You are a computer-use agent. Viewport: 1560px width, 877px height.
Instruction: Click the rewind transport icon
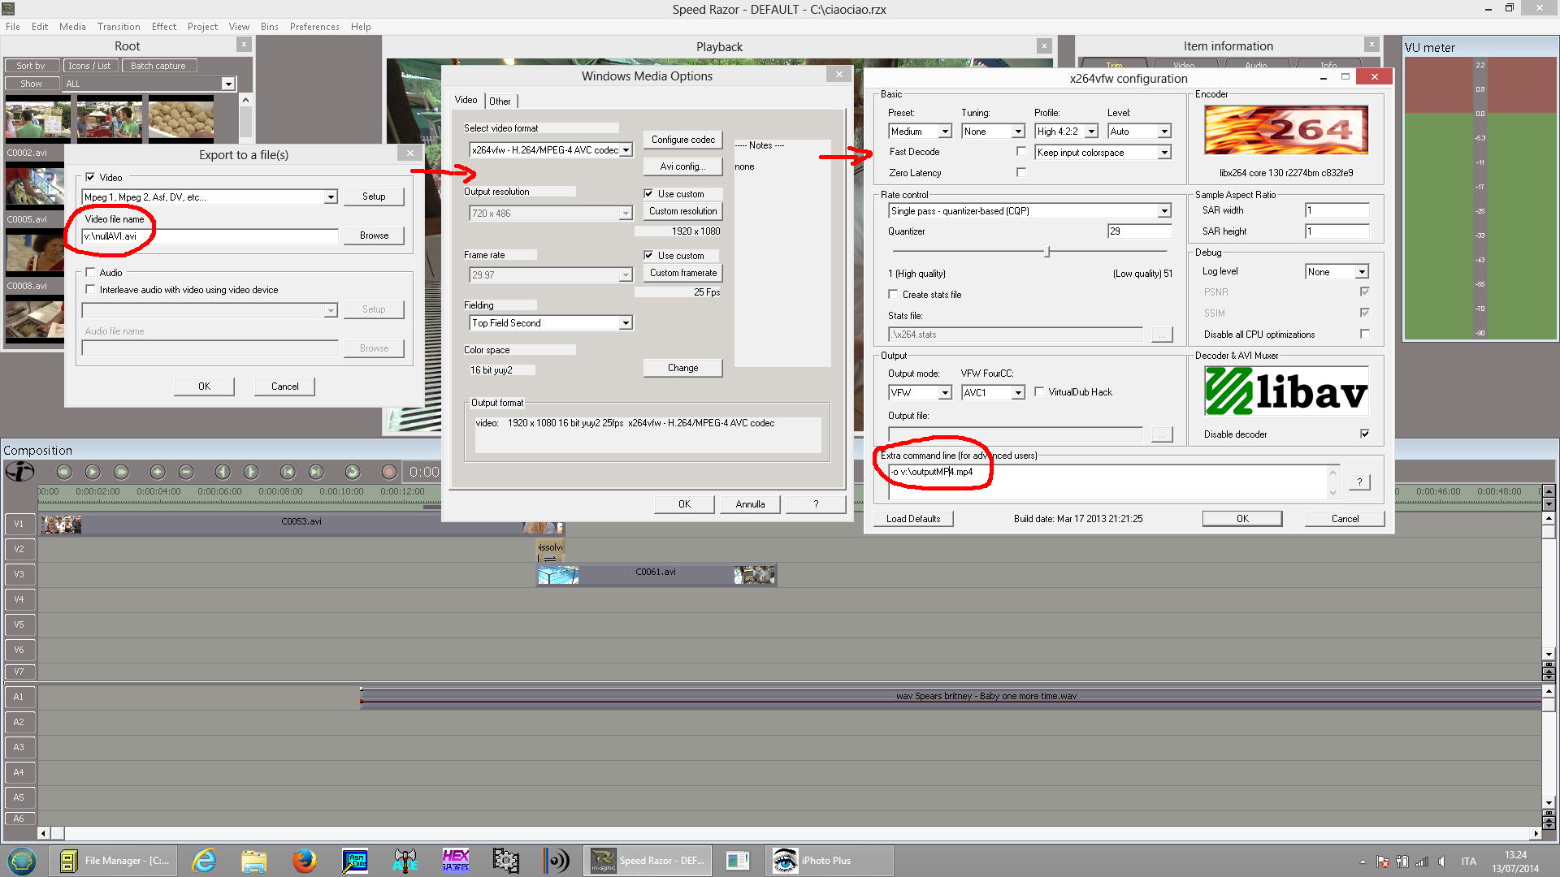(64, 472)
